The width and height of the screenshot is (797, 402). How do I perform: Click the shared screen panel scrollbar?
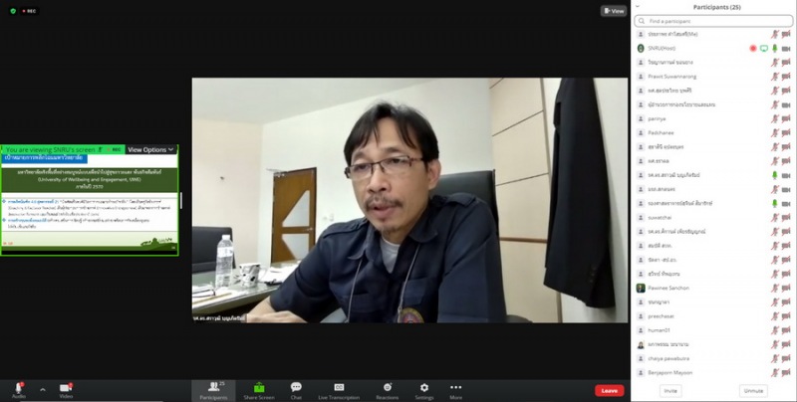(x=180, y=199)
